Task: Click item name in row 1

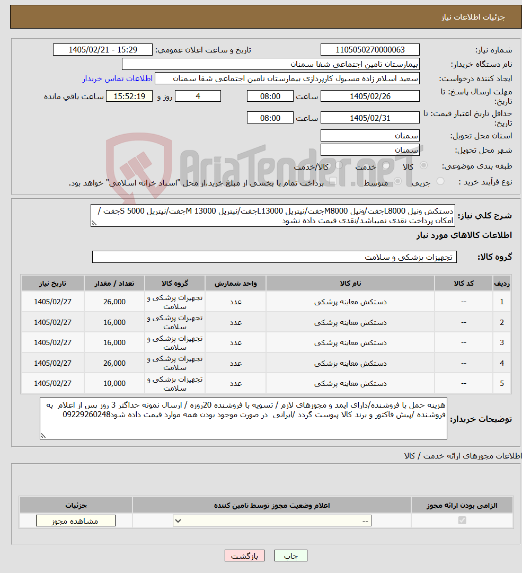Action: [x=350, y=302]
